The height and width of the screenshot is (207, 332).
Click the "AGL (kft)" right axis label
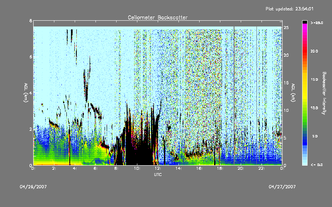click(x=293, y=93)
